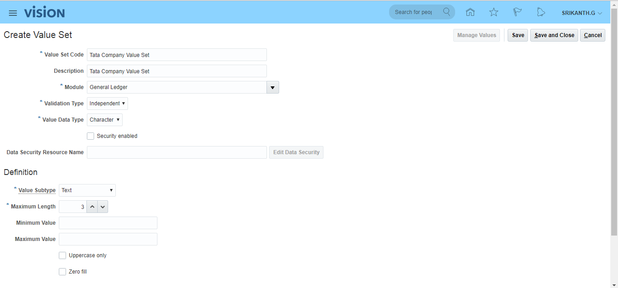The width and height of the screenshot is (618, 288).
Task: Click the Value Set Code field
Action: pos(176,55)
